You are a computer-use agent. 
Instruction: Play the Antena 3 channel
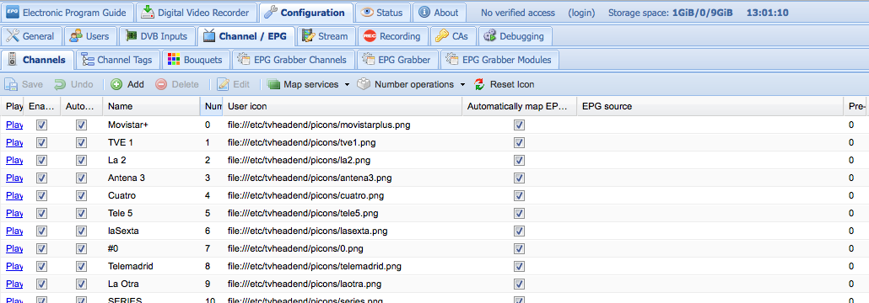[x=13, y=178]
